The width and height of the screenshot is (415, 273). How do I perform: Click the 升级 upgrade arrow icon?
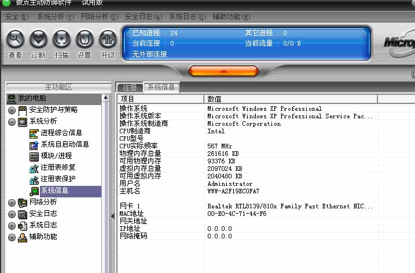(108, 39)
